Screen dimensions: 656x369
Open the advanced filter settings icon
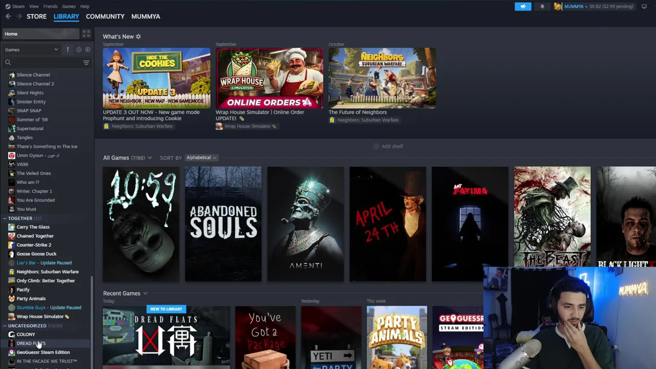(x=86, y=63)
